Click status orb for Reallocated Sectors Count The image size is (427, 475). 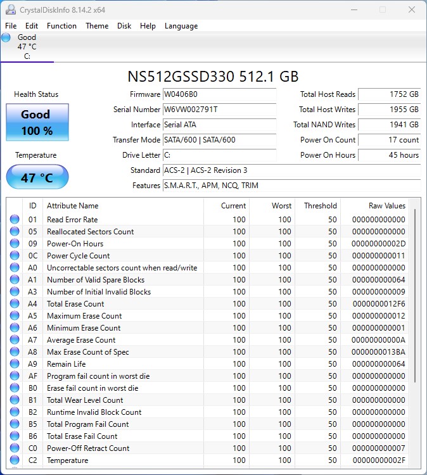coord(15,231)
